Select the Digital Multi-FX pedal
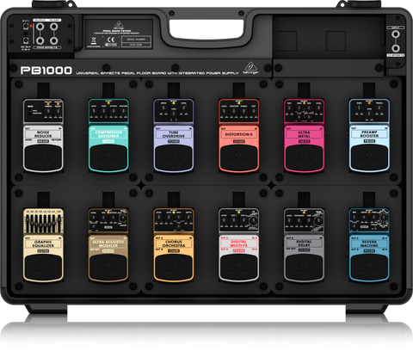Viewport: 413px width, 351px height. [238, 245]
